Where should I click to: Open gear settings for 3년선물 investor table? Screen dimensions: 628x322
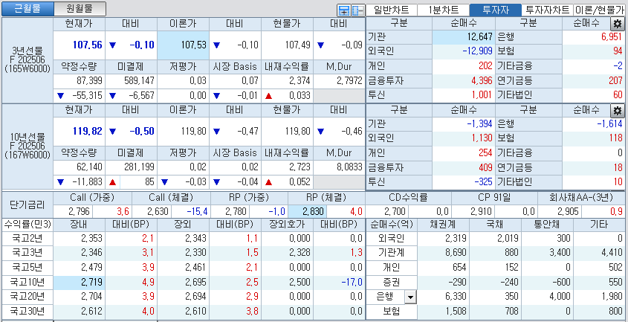click(617, 24)
